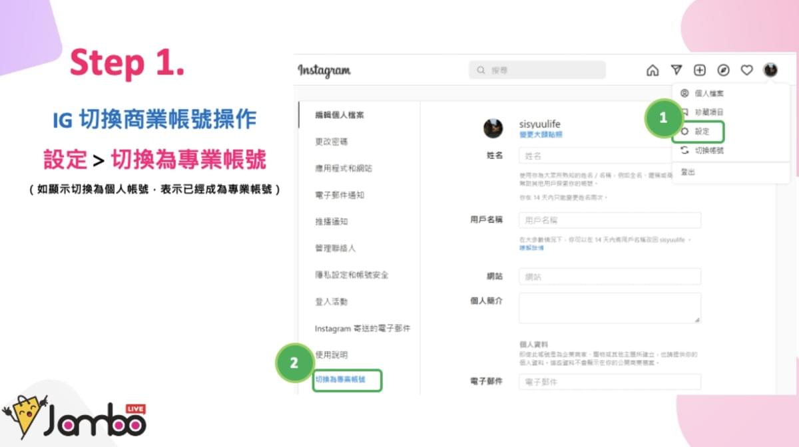Click the 用戶名稱 input field

pyautogui.click(x=610, y=220)
